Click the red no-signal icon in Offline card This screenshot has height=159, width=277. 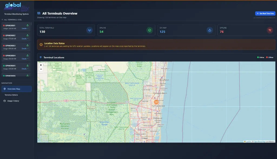click(x=270, y=30)
